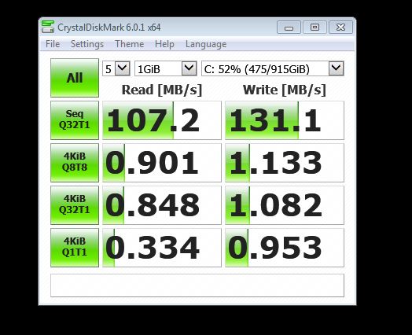Viewport: 412px width, 335px height.
Task: Click the Seq read result 107.2
Action: coord(162,120)
